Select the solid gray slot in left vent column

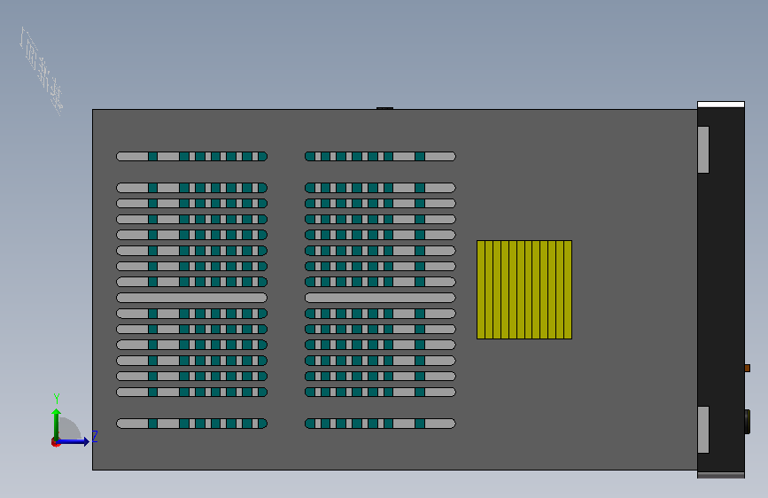point(191,298)
